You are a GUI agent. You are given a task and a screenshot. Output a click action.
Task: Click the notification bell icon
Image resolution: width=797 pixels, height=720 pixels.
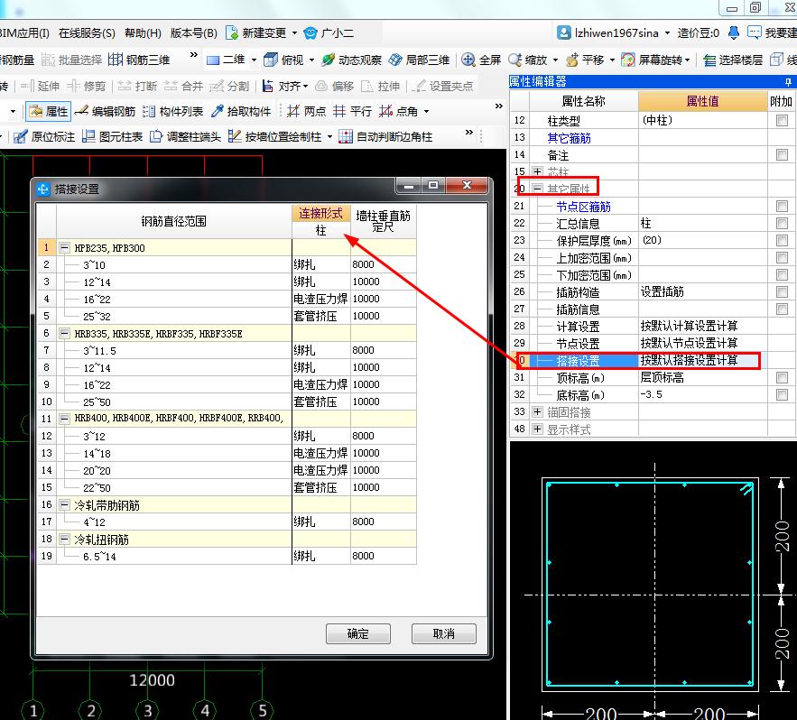pos(734,33)
